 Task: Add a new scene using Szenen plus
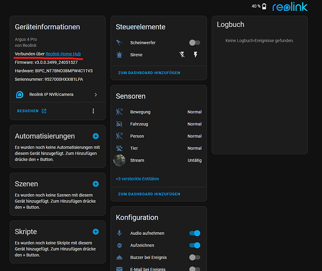click(x=96, y=184)
